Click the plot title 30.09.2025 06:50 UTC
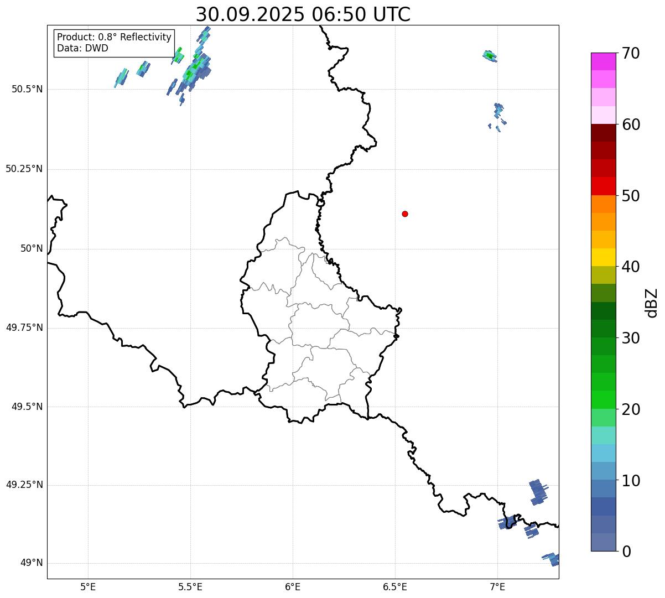The image size is (665, 598). [303, 14]
